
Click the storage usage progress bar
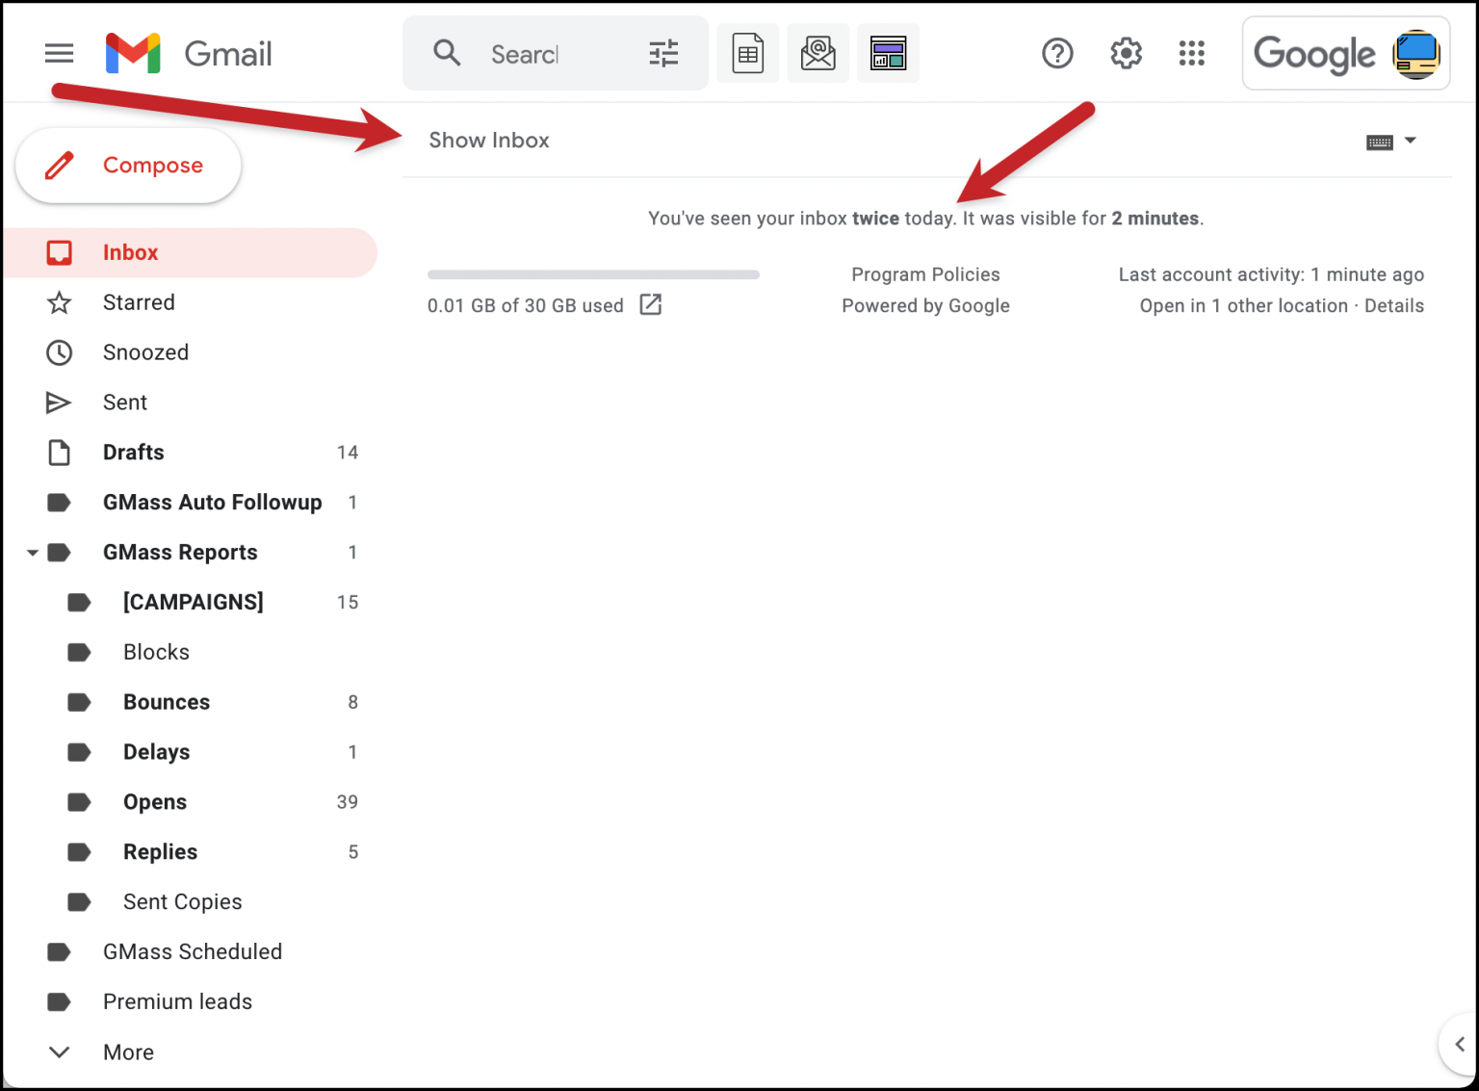(x=593, y=274)
